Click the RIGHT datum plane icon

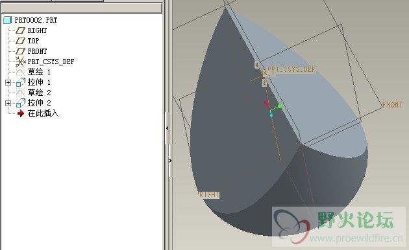tap(20, 30)
